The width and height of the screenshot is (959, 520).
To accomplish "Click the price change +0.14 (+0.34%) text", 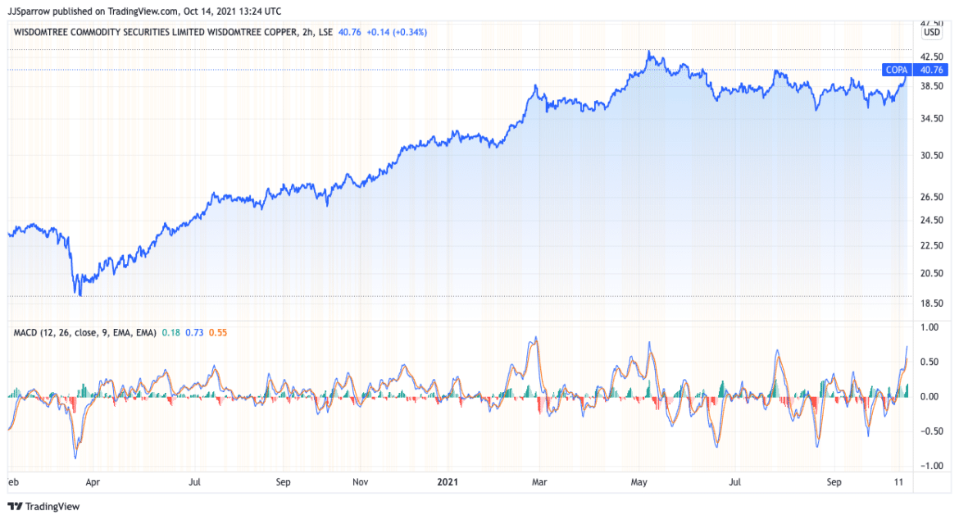I will point(395,33).
